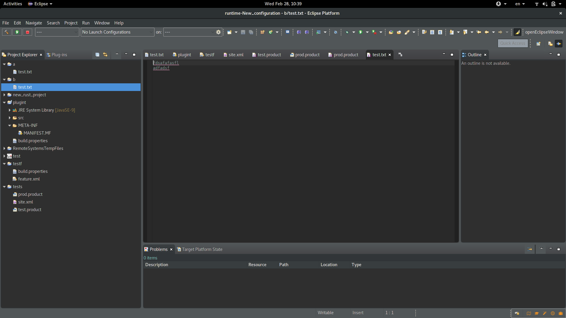Click the green Run launch button
Image resolution: width=566 pixels, height=318 pixels.
(17, 32)
